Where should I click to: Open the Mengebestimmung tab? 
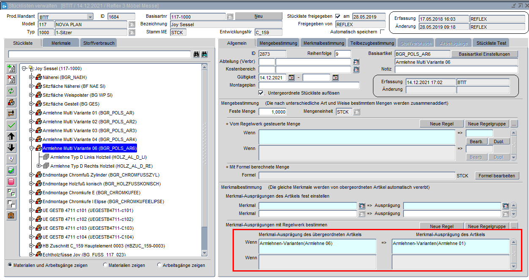click(x=278, y=43)
